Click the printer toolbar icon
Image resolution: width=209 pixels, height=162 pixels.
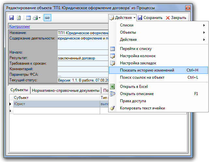(35, 18)
